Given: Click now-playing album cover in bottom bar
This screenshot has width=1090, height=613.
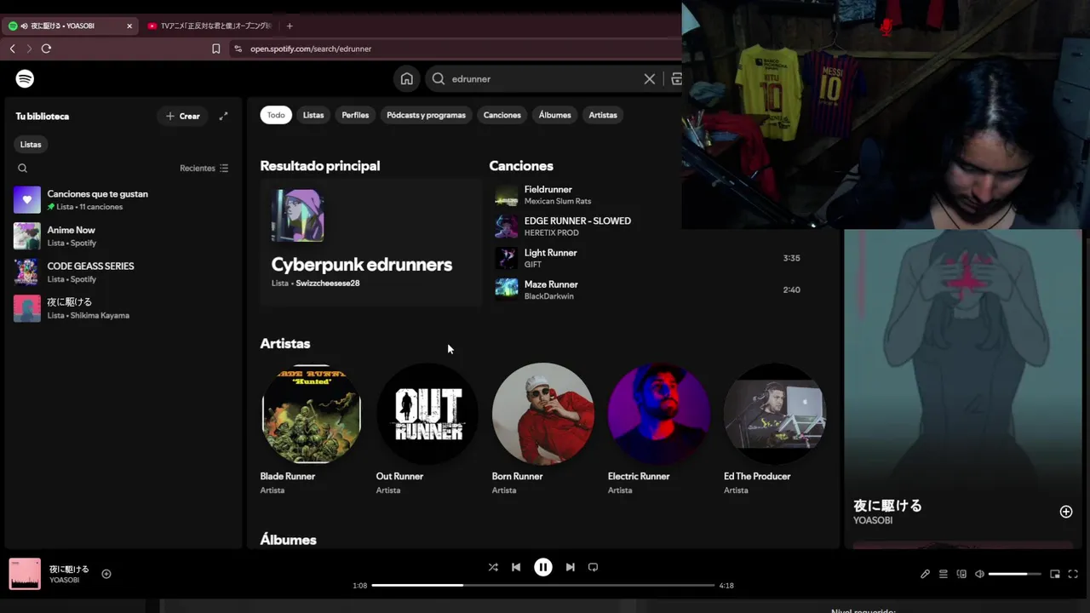Looking at the screenshot, I should click(x=25, y=574).
